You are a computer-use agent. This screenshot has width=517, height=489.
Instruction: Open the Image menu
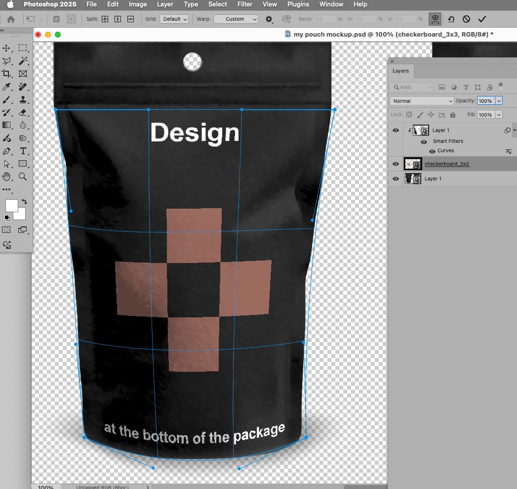coord(138,4)
